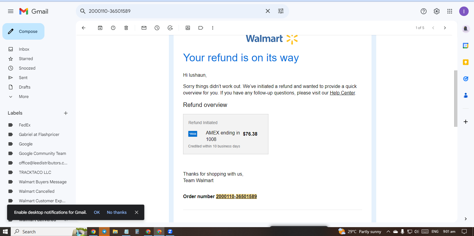Viewport: 474px width, 236px height.
Task: Show hidden system tray icons
Action: pos(388,232)
